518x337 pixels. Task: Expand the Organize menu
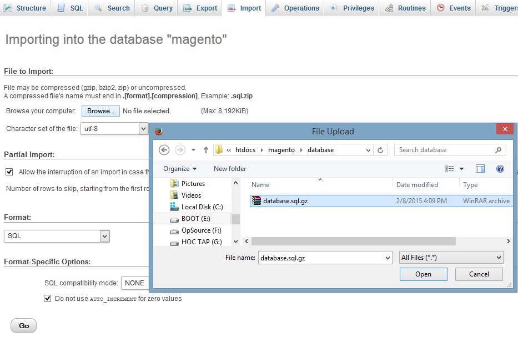click(x=180, y=169)
